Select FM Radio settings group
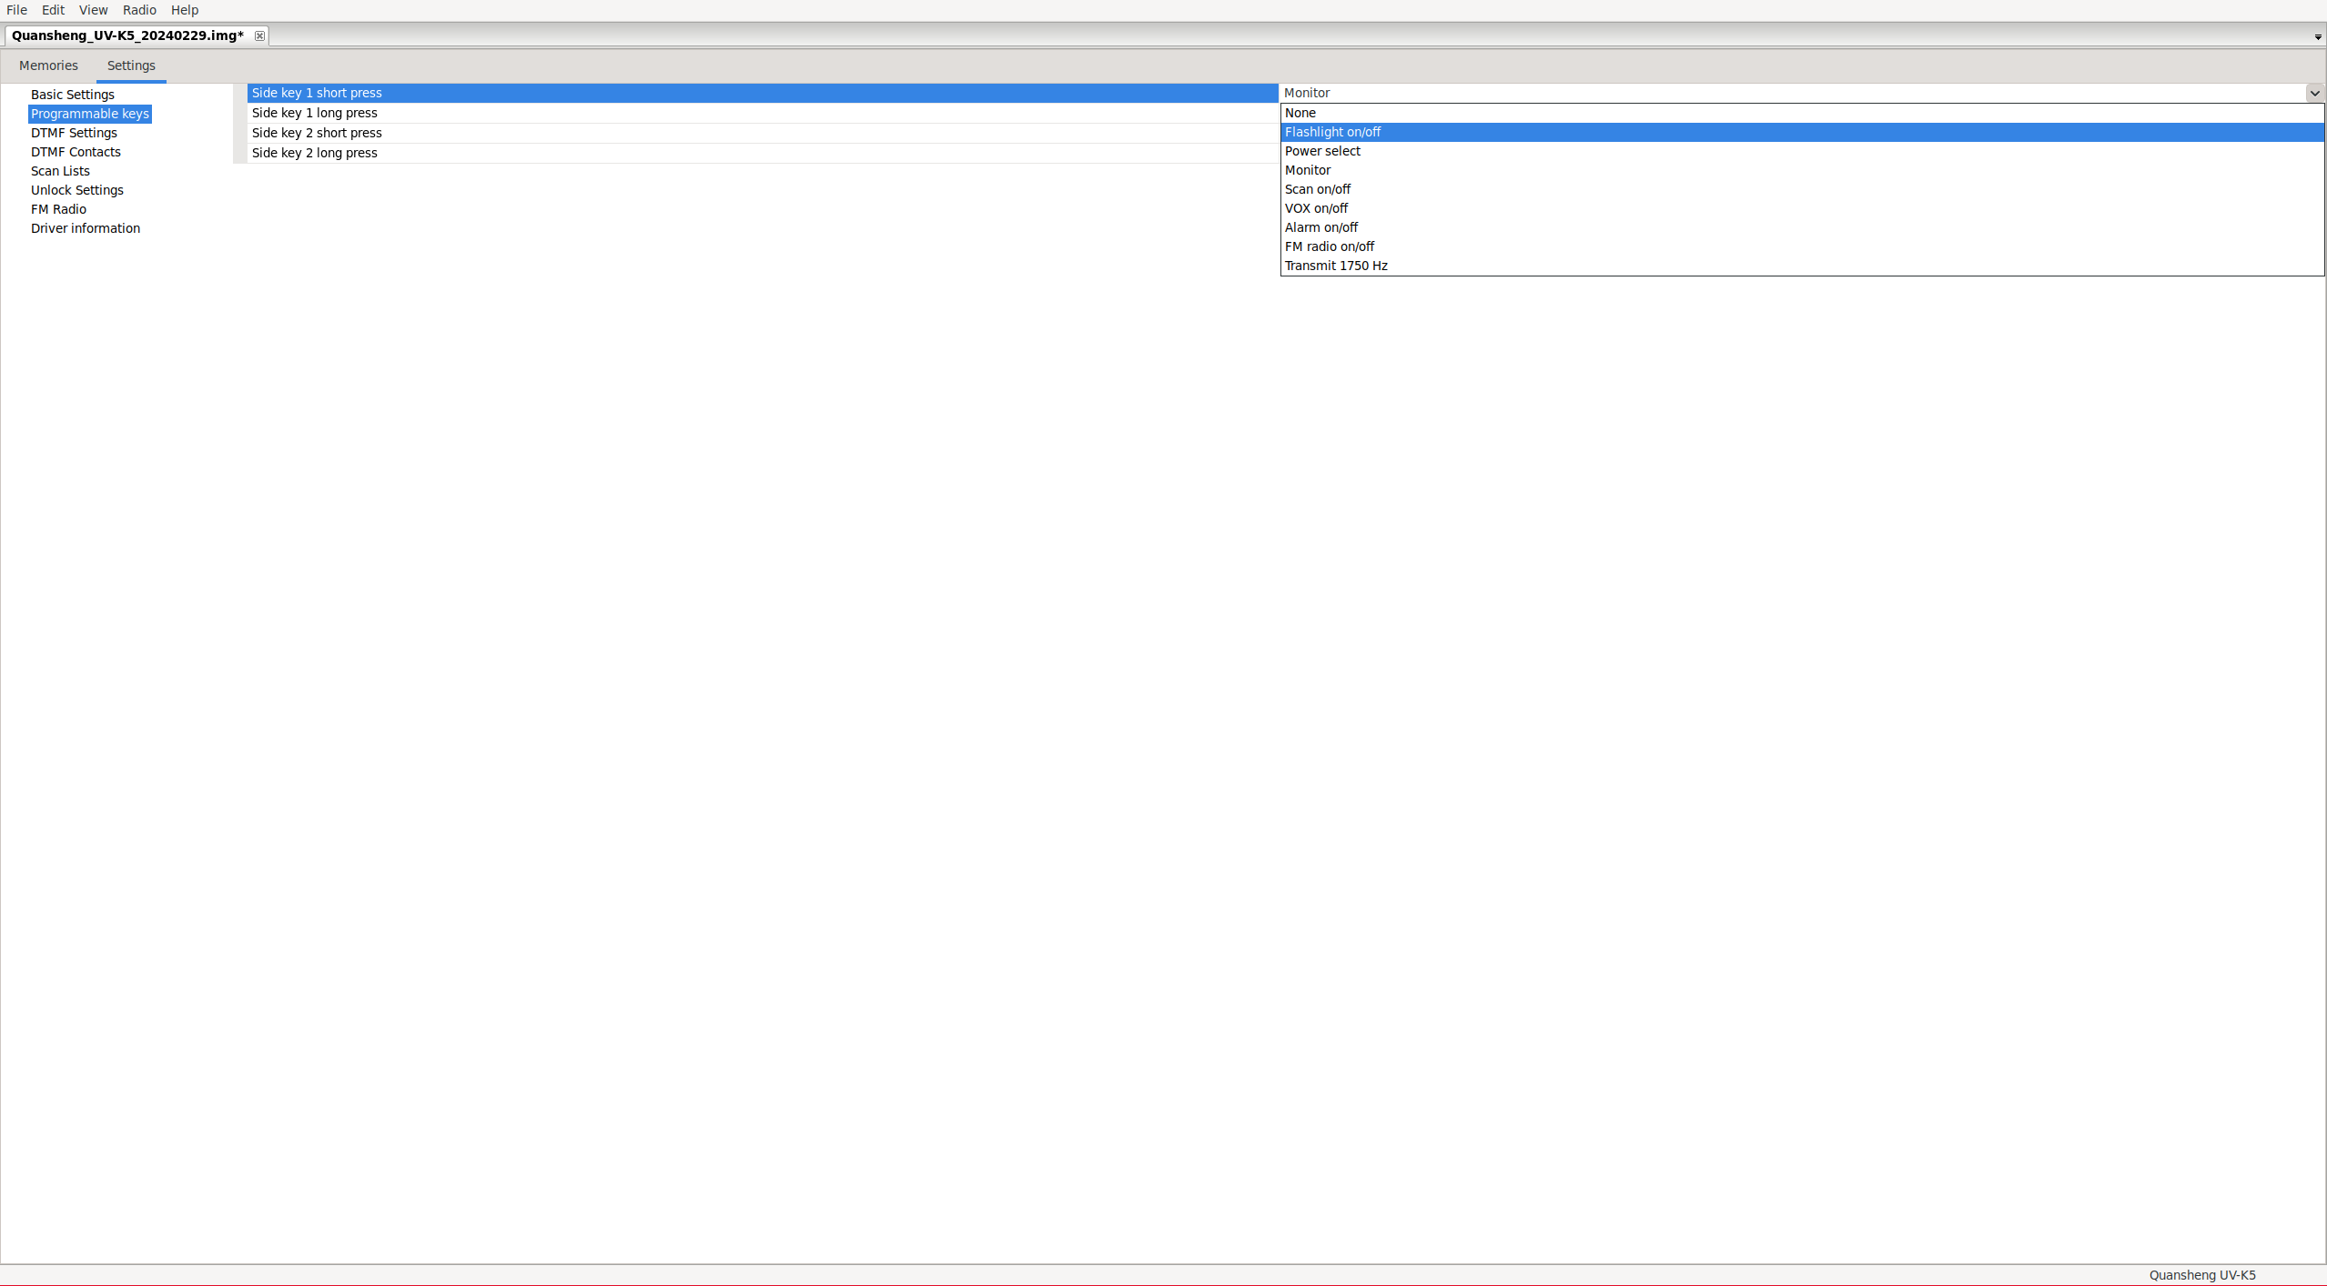This screenshot has height=1286, width=2327. pos(58,209)
